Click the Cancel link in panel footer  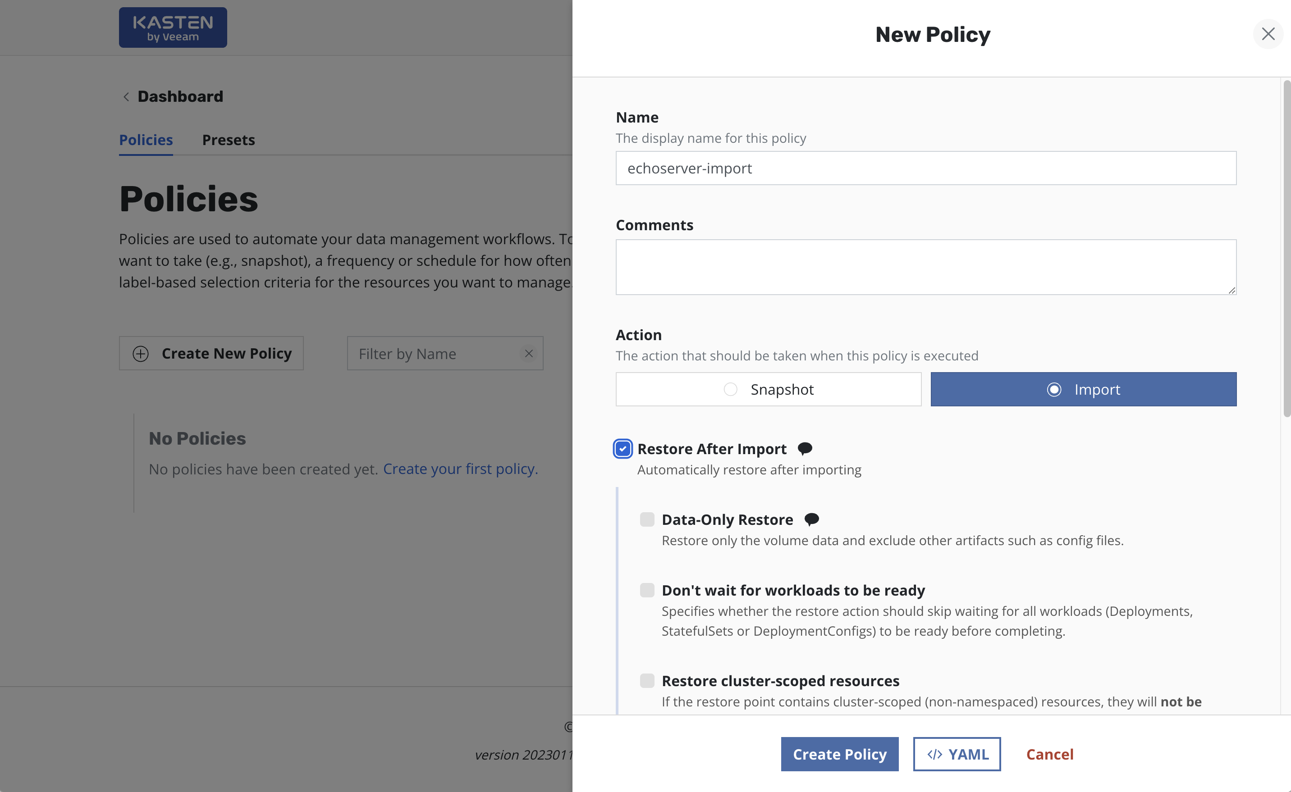(x=1049, y=754)
